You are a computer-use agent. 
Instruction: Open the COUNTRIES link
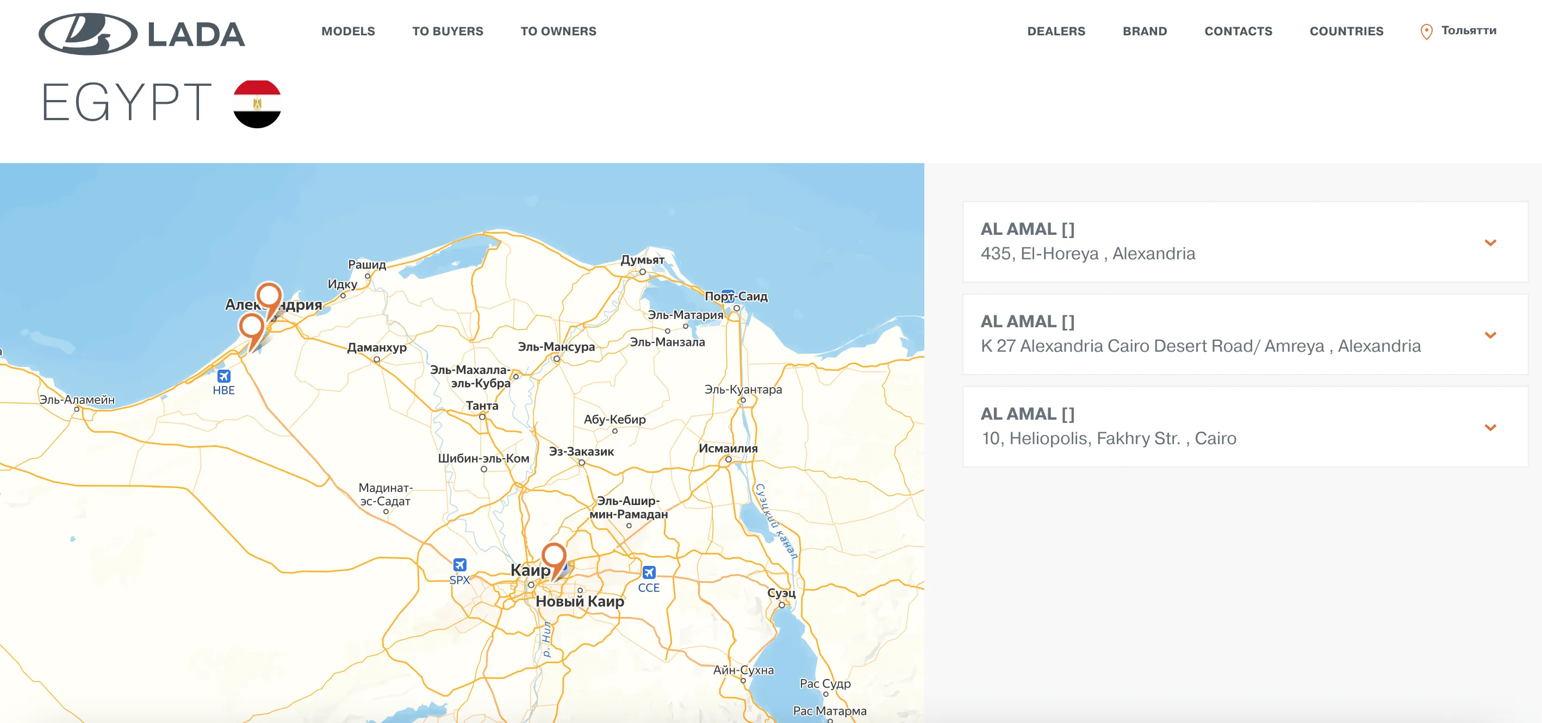coord(1346,31)
